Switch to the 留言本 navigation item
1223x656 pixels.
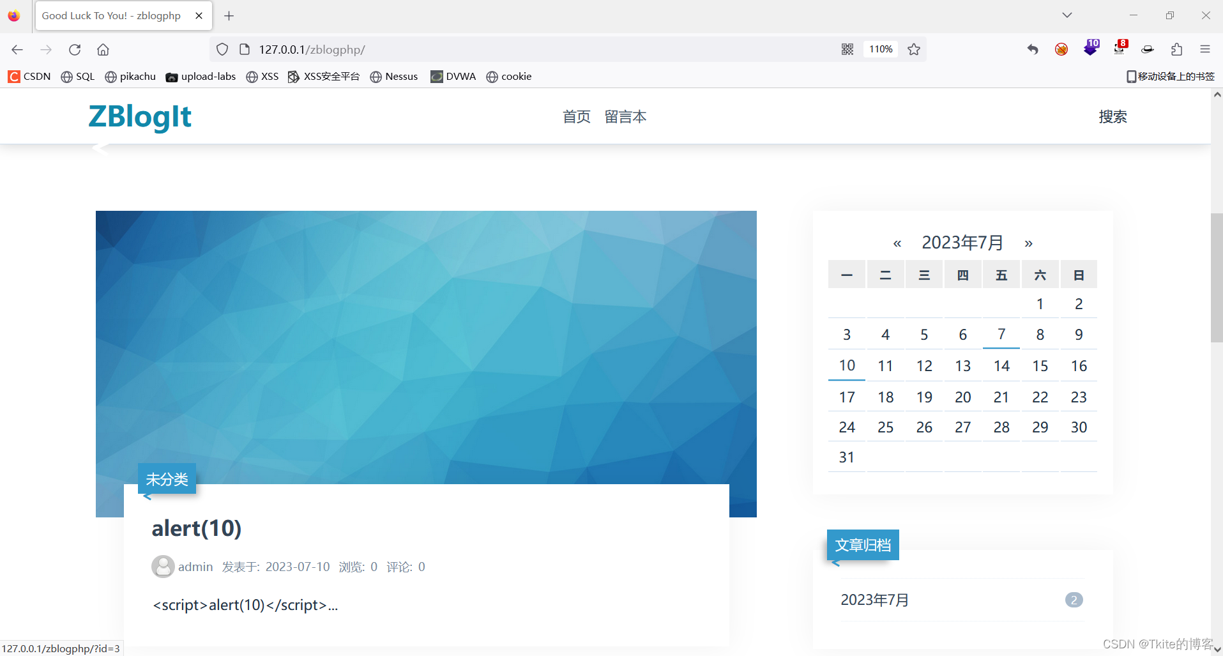pyautogui.click(x=625, y=116)
